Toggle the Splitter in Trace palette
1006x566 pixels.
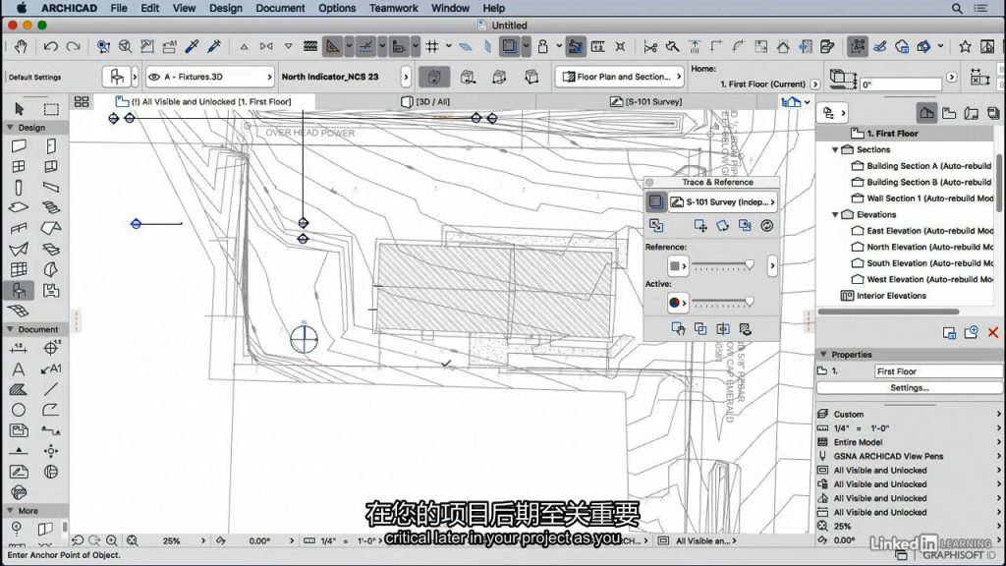(x=722, y=329)
